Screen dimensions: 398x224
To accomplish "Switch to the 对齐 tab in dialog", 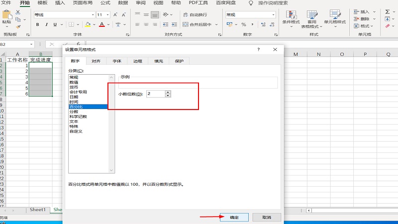I will [x=96, y=61].
